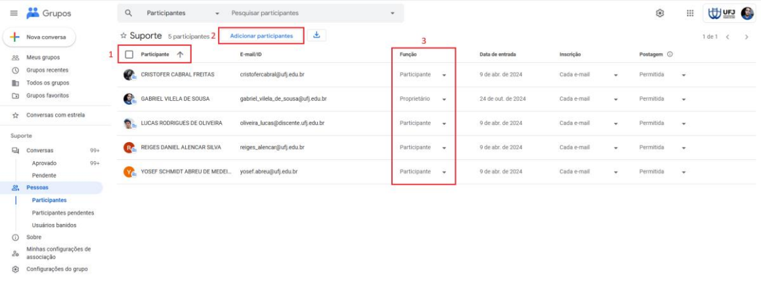Click Nova conversa button
Viewport: 761px width, 283px height.
tap(39, 37)
